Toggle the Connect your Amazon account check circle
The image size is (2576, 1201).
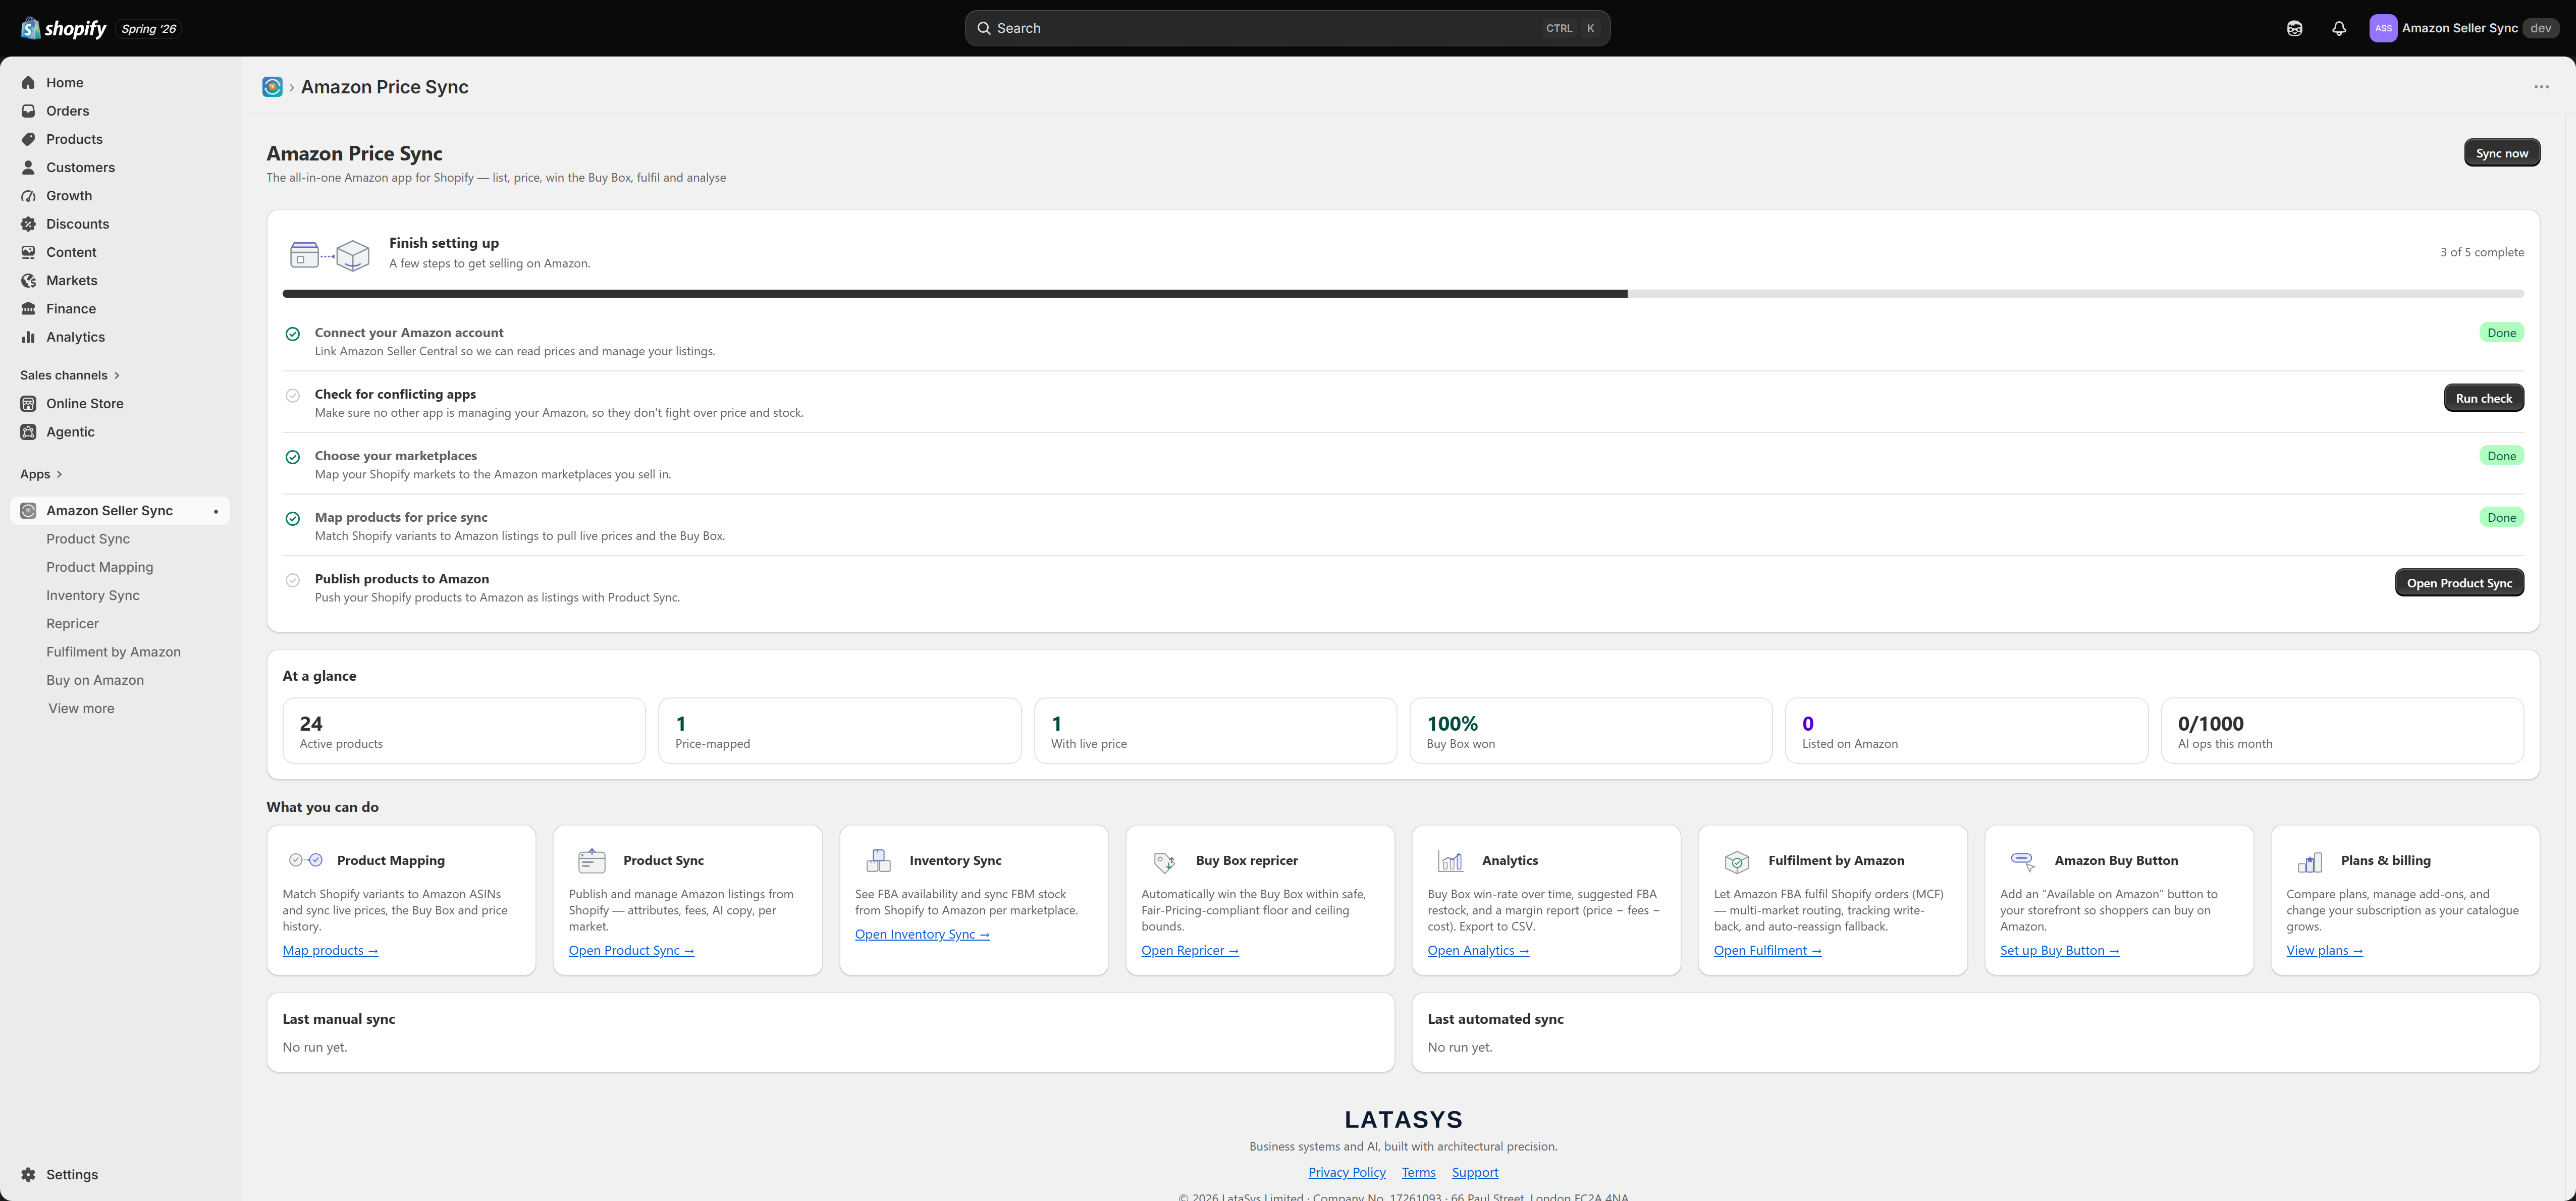click(x=293, y=334)
